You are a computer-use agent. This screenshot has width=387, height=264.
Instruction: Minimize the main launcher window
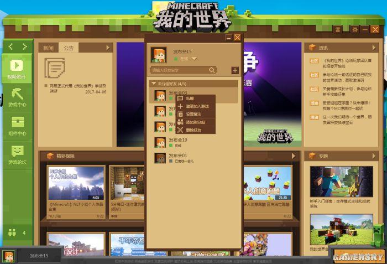tap(364, 29)
